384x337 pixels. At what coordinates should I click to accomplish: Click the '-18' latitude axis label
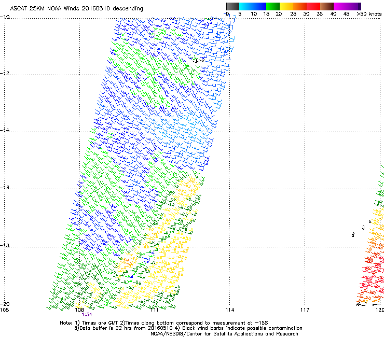click(x=5, y=245)
